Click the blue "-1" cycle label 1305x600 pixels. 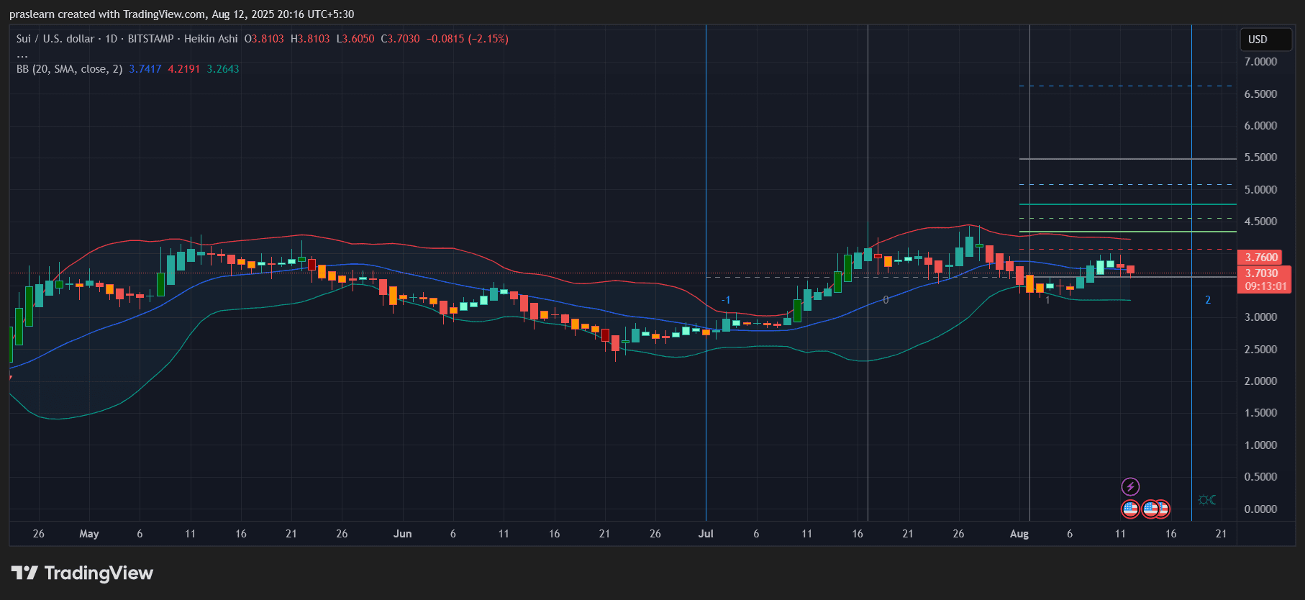pyautogui.click(x=726, y=300)
